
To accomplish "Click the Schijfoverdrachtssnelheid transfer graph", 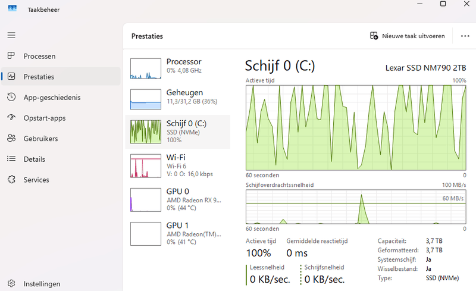I will coord(356,206).
